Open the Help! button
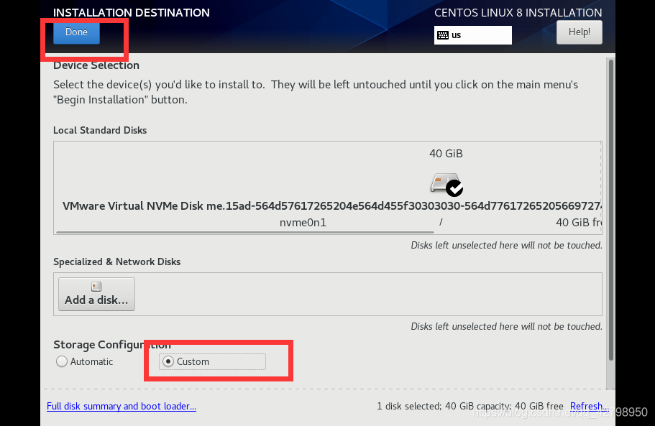The width and height of the screenshot is (655, 426). tap(579, 32)
